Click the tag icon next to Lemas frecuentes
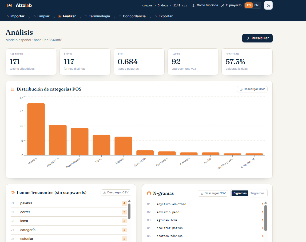The width and height of the screenshot is (306, 242). [x=13, y=193]
